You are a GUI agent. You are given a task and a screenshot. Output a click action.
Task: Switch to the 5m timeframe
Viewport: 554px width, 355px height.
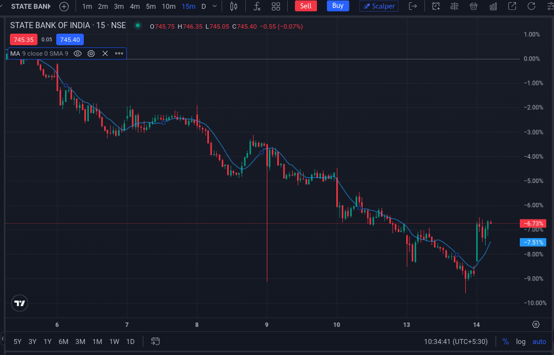click(151, 7)
